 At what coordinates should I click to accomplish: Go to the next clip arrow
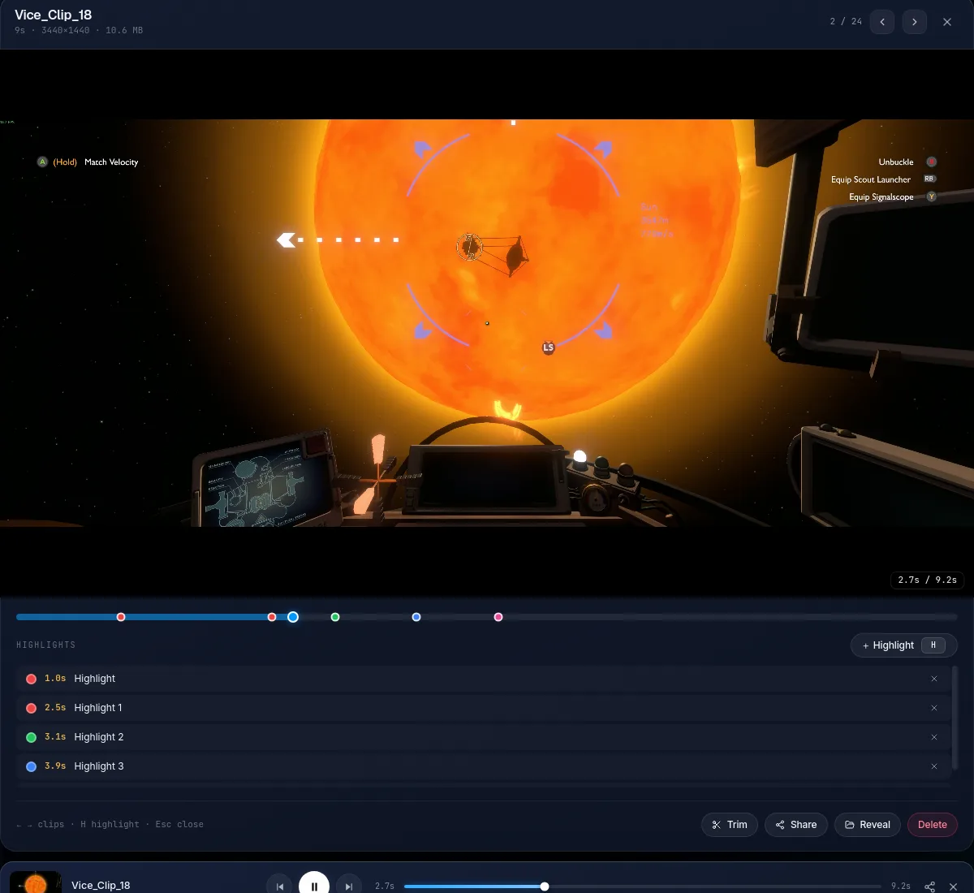[915, 22]
